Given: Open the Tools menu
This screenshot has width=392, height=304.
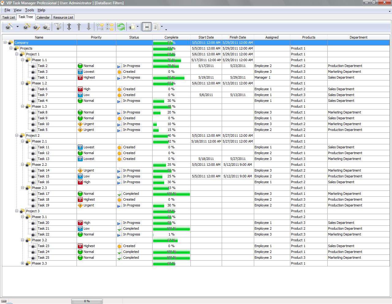Looking at the screenshot, I should 29,10.
